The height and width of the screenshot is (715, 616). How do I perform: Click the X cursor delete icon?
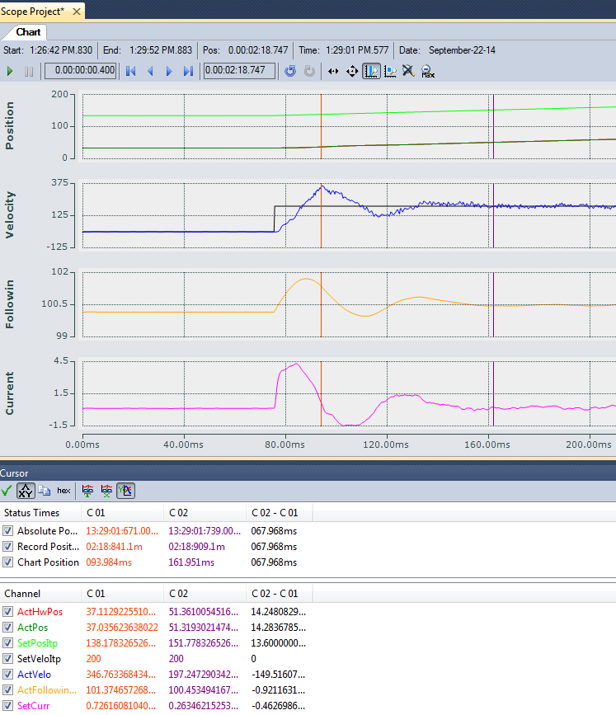(x=106, y=491)
